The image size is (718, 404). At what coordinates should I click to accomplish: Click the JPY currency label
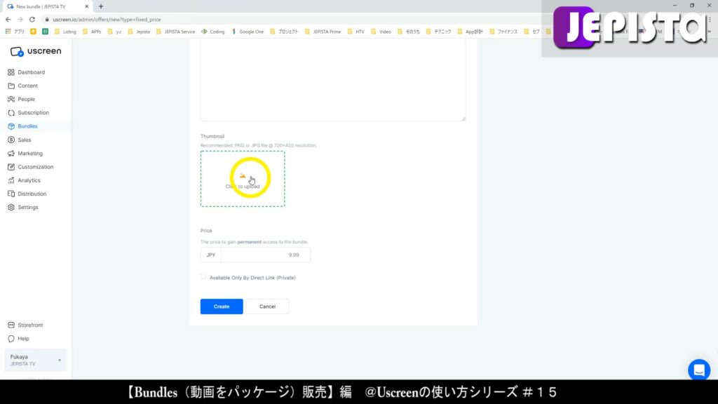tap(210, 255)
